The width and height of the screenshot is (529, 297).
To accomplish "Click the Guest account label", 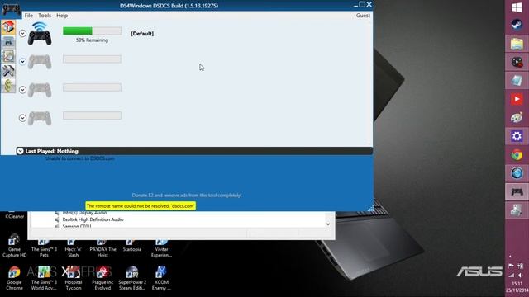I will [363, 16].
